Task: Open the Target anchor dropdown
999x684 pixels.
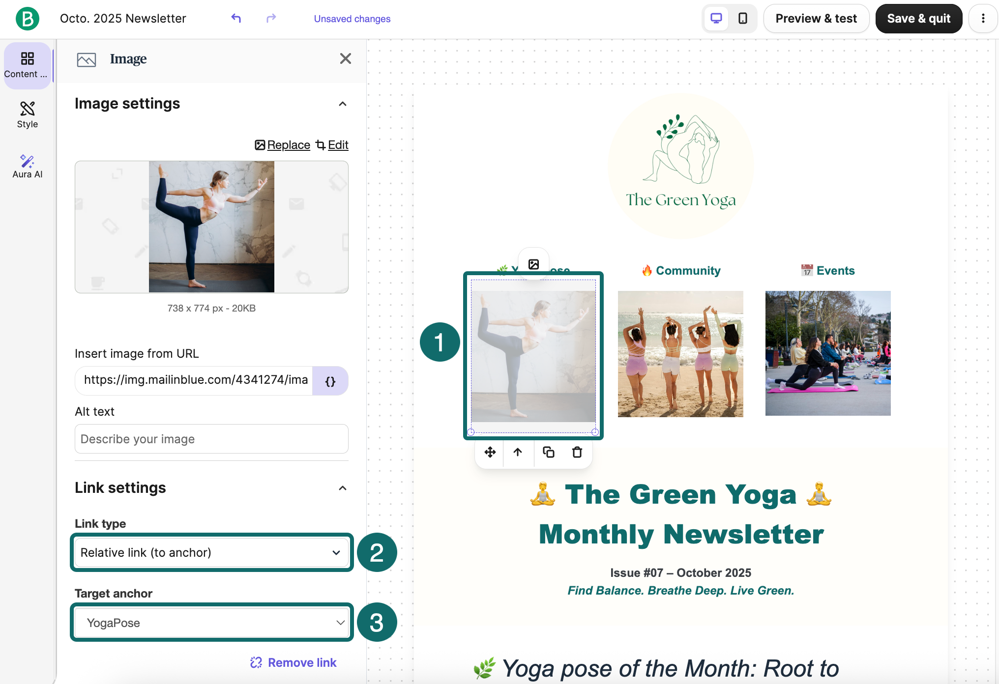Action: pyautogui.click(x=211, y=623)
